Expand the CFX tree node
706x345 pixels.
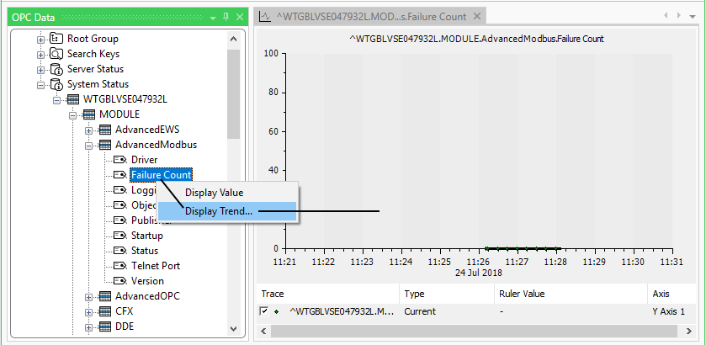(x=88, y=311)
